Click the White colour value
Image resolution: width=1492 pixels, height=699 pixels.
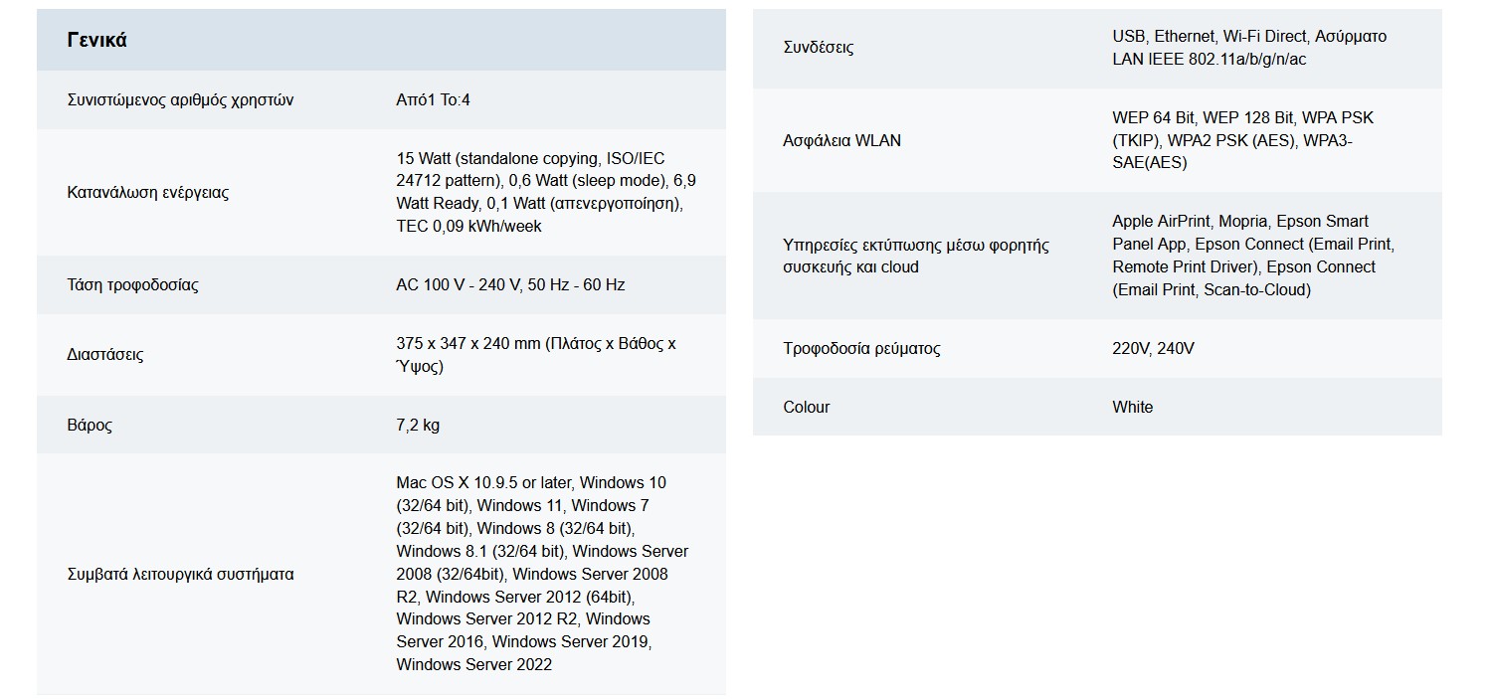1132,408
